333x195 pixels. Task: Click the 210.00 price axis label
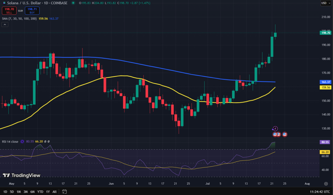(326, 17)
